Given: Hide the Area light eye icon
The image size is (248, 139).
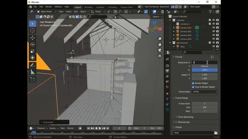Looking at the screenshot, I should click(214, 46).
